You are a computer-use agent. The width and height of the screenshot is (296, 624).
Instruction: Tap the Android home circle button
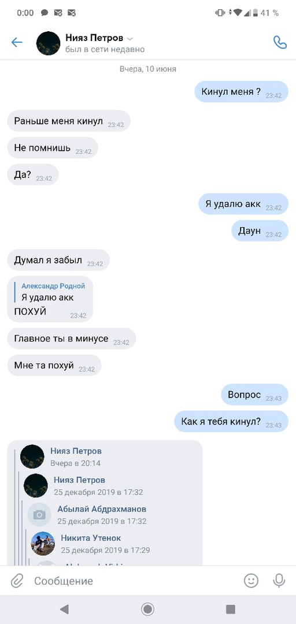[148, 609]
